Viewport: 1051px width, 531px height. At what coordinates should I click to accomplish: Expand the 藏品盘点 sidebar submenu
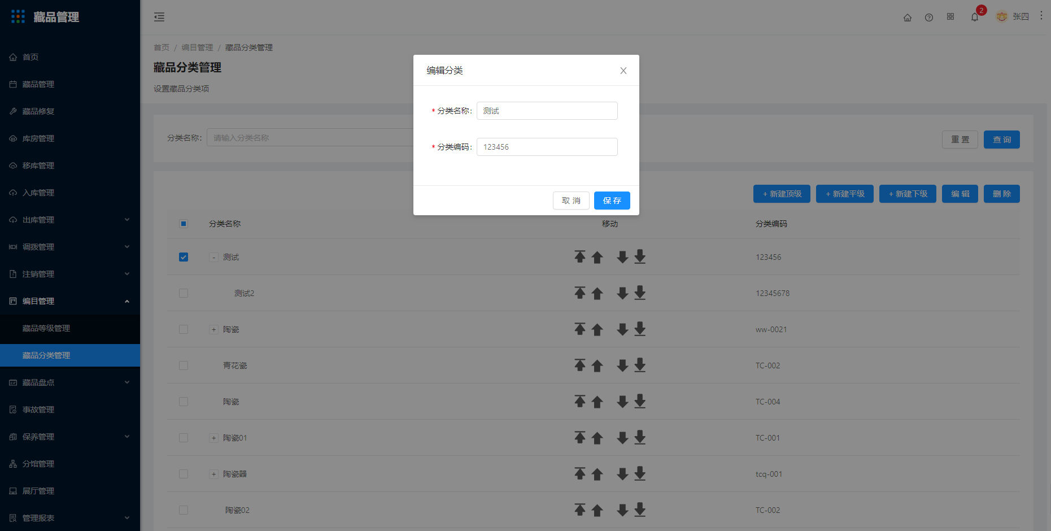pyautogui.click(x=70, y=382)
